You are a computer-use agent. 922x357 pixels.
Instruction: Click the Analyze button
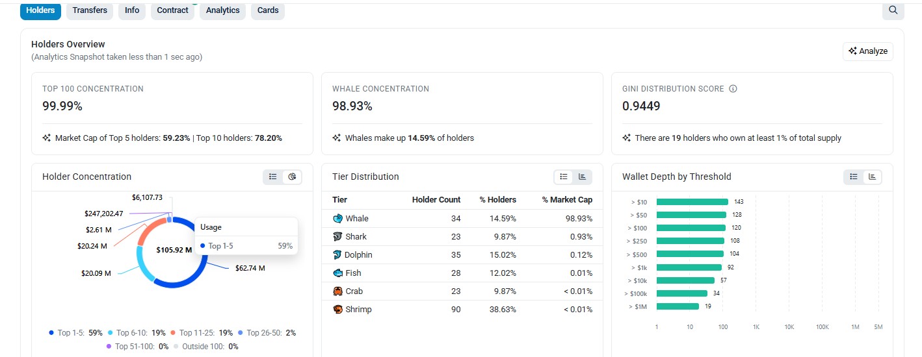click(867, 51)
